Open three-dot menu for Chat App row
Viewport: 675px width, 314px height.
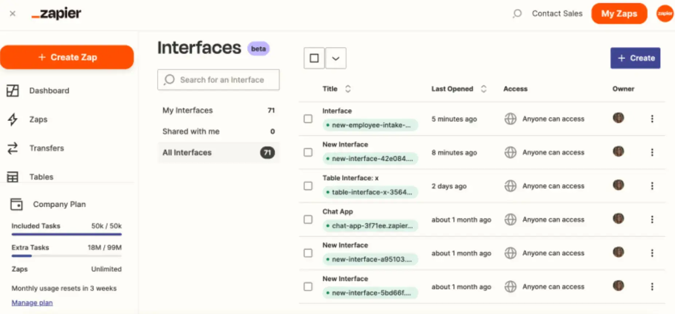pos(652,219)
